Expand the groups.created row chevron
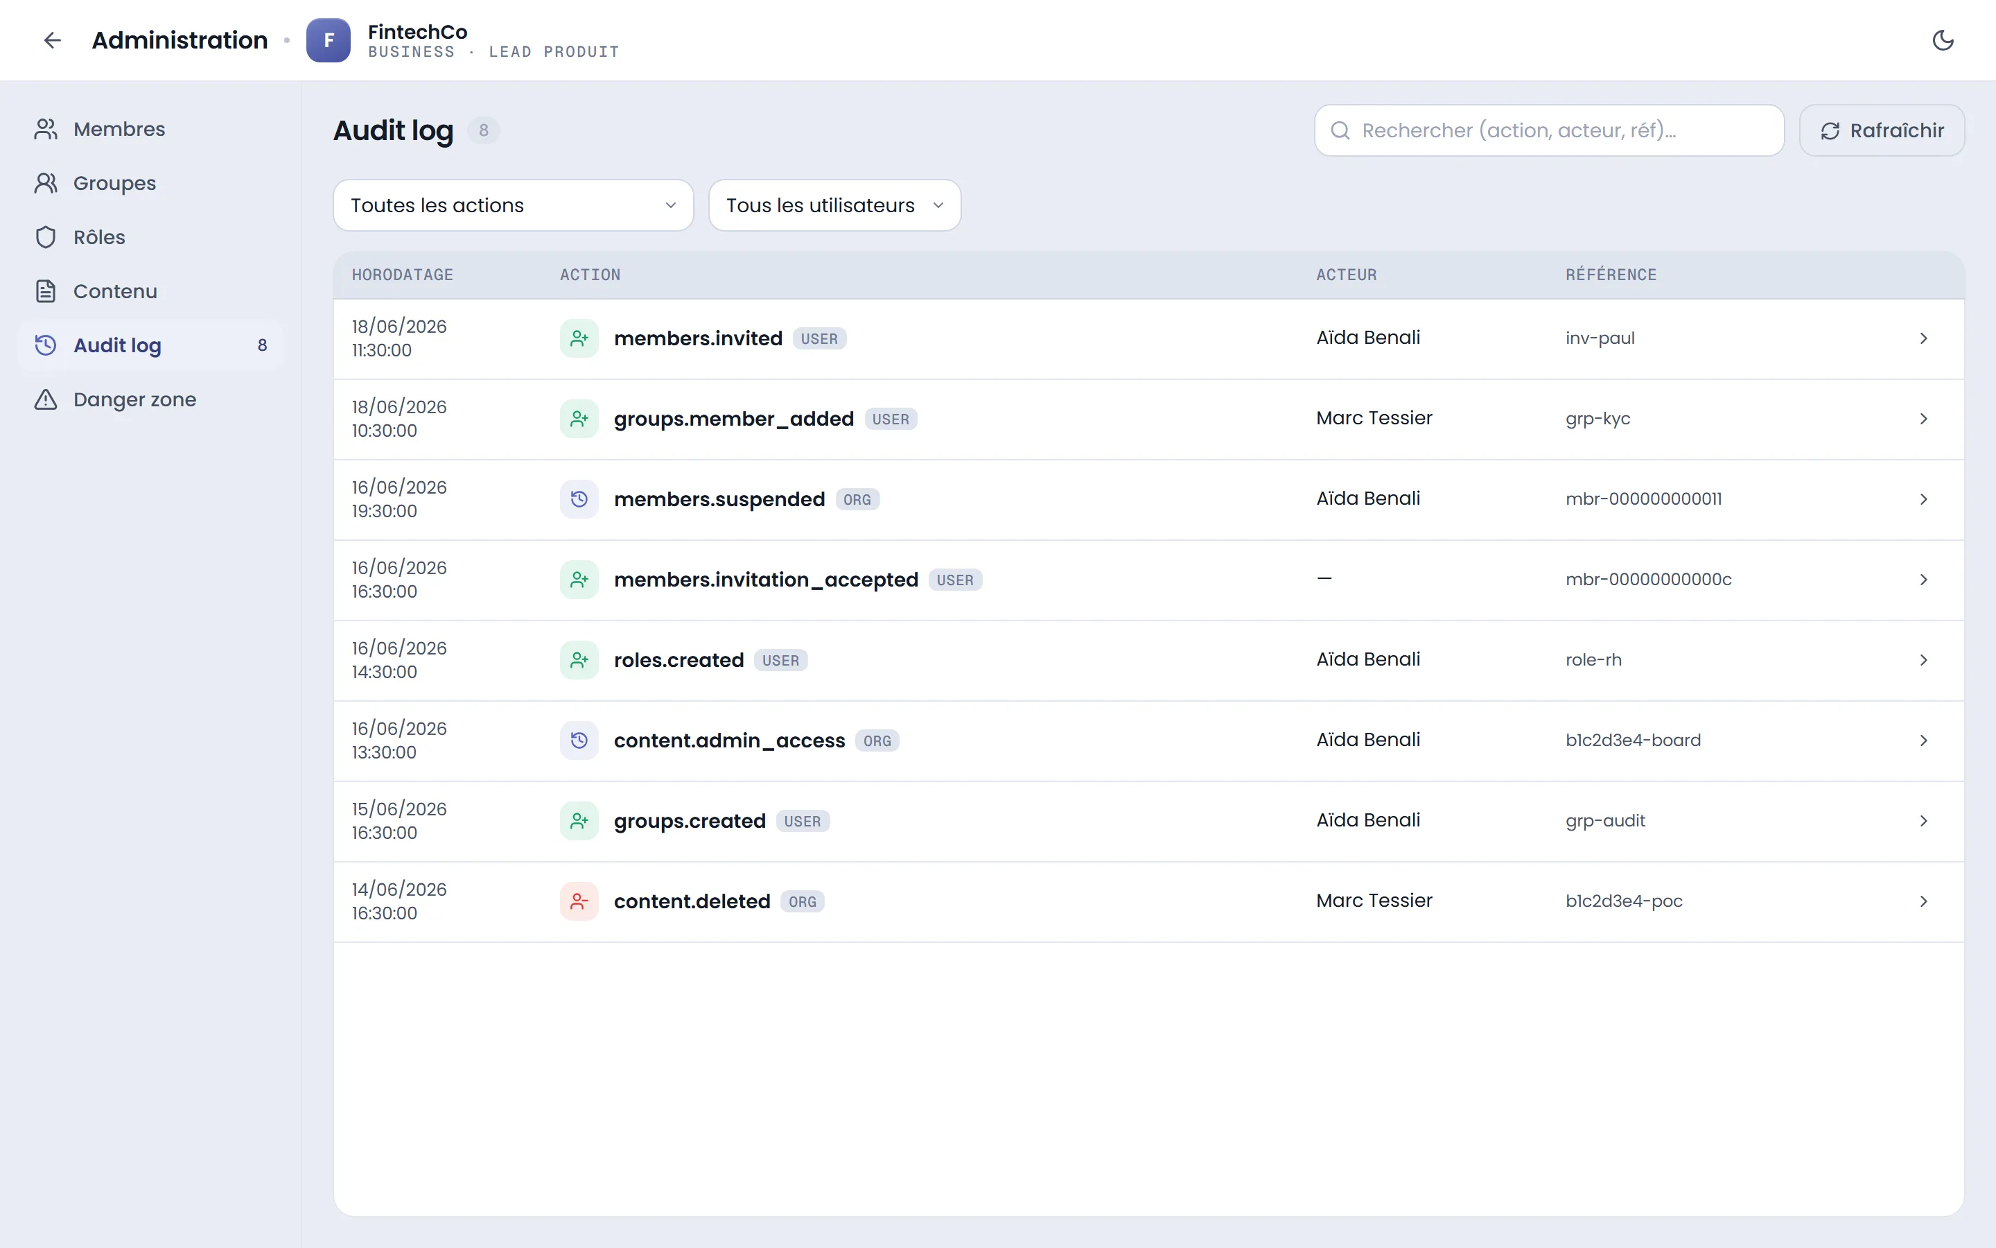 [1923, 820]
